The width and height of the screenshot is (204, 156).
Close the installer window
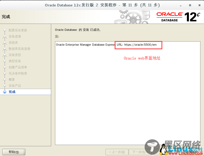[199, 5]
